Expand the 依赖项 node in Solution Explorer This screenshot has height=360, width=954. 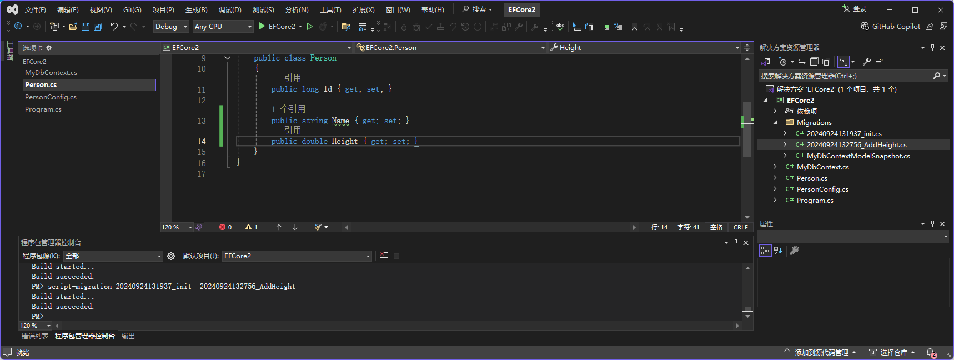[x=775, y=111]
